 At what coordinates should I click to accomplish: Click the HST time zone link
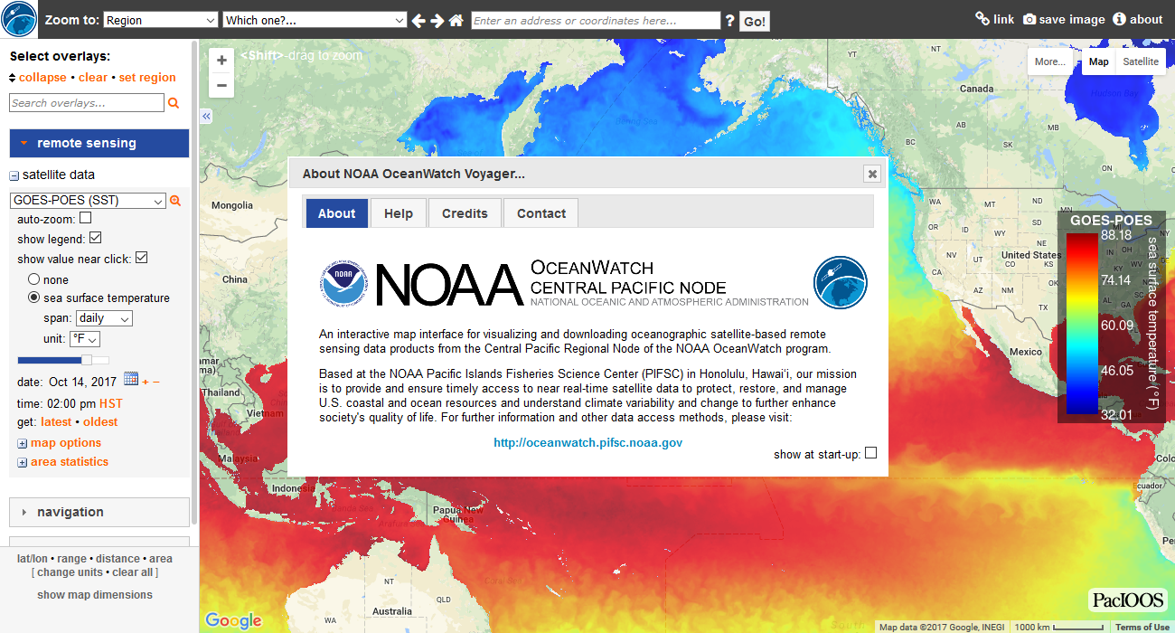pos(111,403)
